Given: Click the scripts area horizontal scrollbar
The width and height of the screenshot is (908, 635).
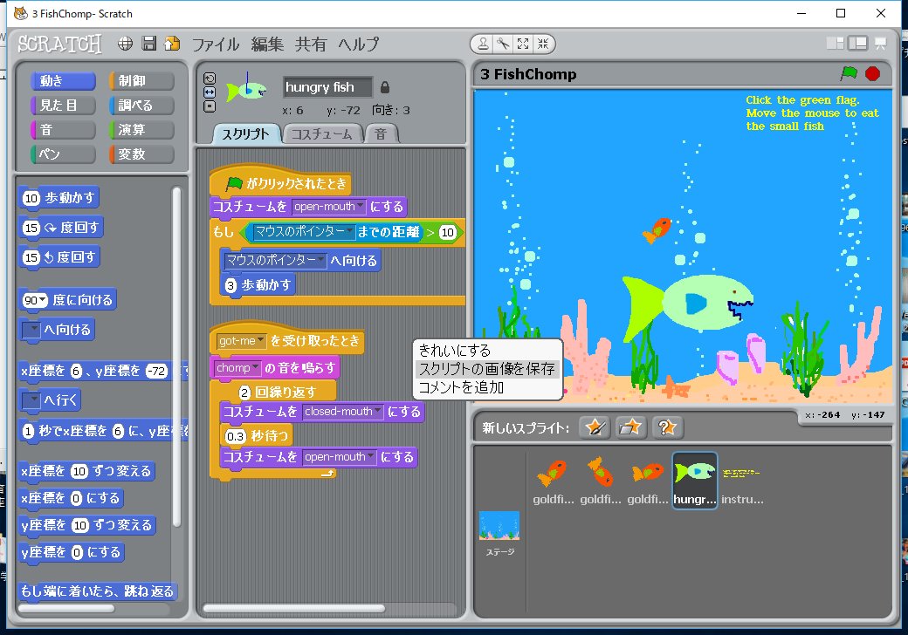Looking at the screenshot, I should [x=294, y=609].
